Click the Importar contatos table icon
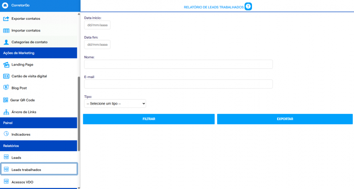 click(6, 31)
